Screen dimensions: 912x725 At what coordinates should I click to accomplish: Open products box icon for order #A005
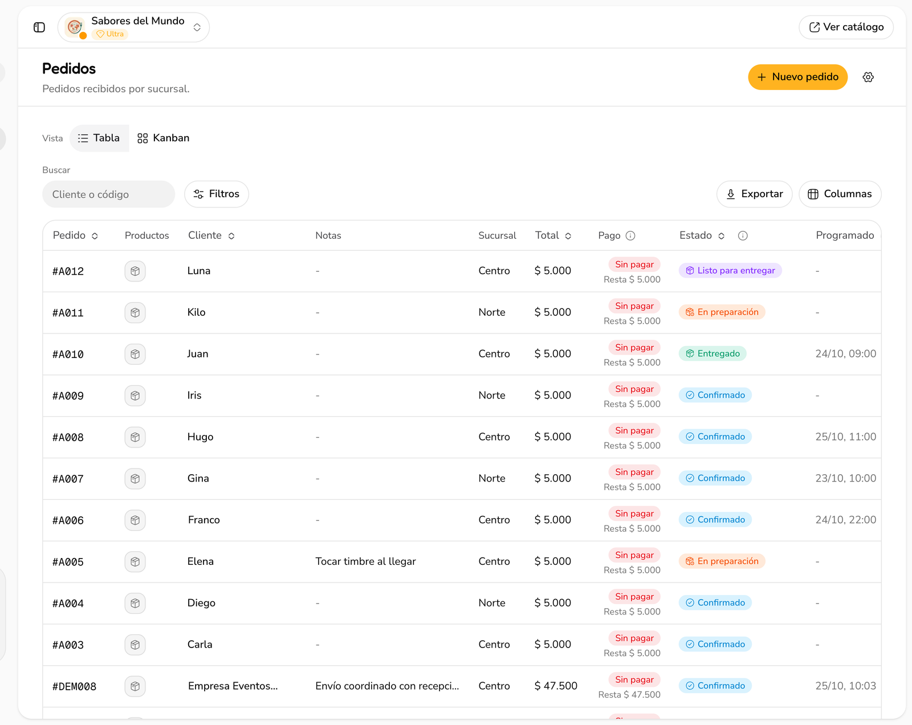pyautogui.click(x=135, y=562)
